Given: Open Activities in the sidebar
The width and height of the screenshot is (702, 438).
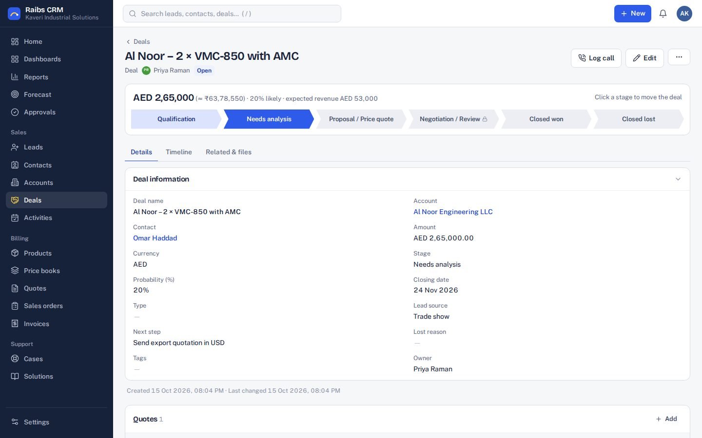Looking at the screenshot, I should [x=57, y=218].
